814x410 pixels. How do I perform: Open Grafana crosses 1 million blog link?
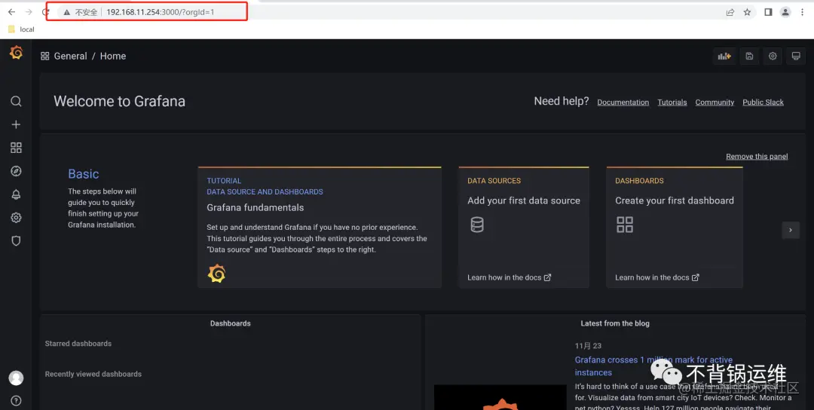[x=653, y=366]
